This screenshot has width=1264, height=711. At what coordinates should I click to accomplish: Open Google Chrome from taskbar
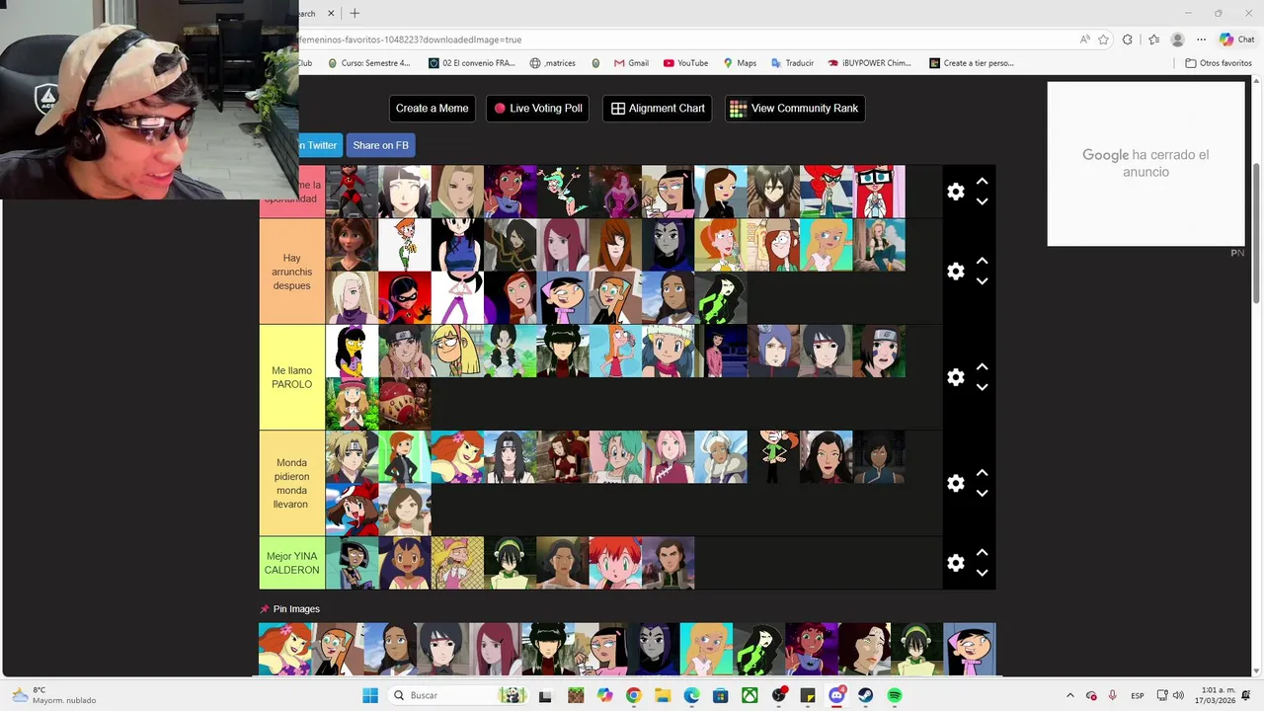[x=633, y=695]
